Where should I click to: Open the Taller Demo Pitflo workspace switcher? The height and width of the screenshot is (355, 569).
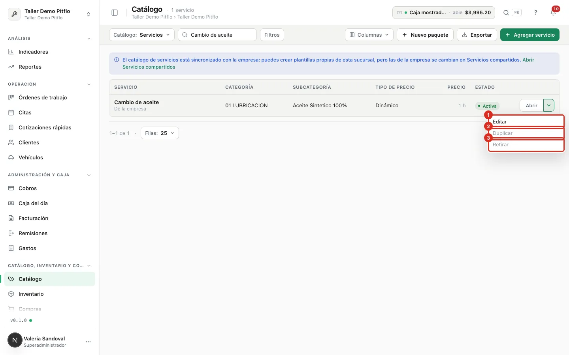point(49,14)
